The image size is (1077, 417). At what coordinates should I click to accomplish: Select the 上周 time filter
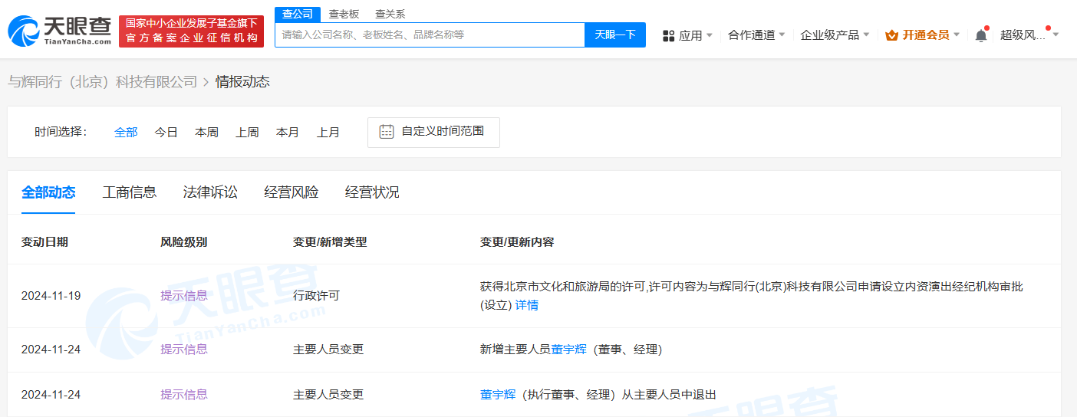tap(247, 132)
